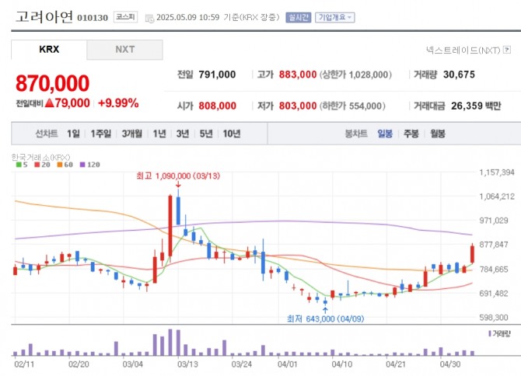Click the stock code 010130
This screenshot has height=376, width=521.
(x=93, y=18)
